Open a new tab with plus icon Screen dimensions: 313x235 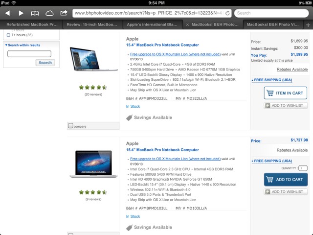coord(308,25)
